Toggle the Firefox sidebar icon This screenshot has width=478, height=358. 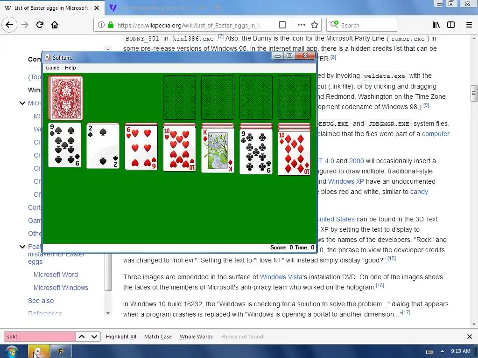[x=451, y=25]
